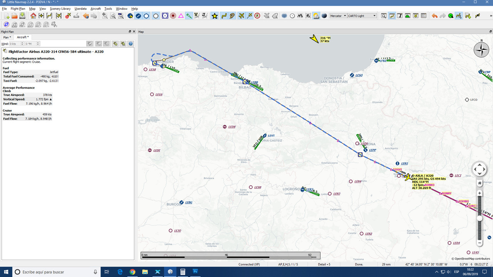The height and width of the screenshot is (277, 493).
Task: Click the New Flight Plan icon
Action: [x=6, y=16]
